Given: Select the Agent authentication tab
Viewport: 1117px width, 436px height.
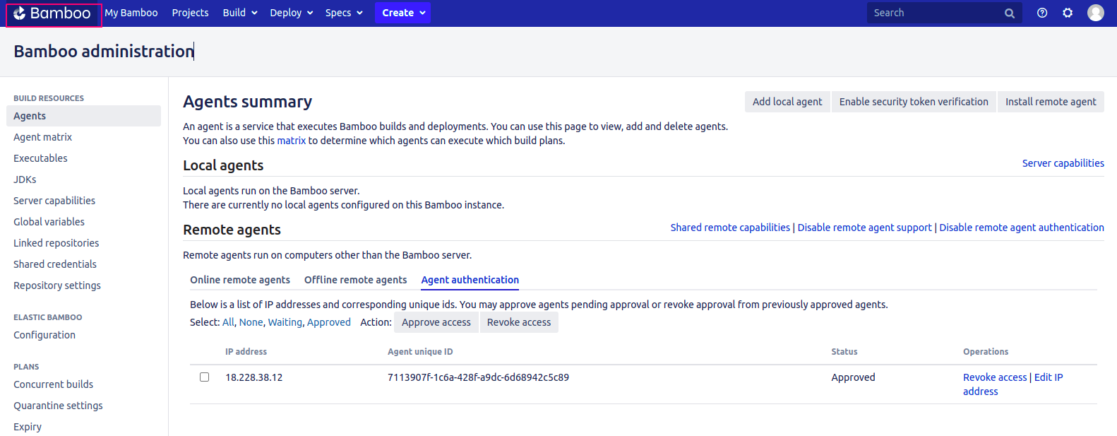Looking at the screenshot, I should point(470,280).
